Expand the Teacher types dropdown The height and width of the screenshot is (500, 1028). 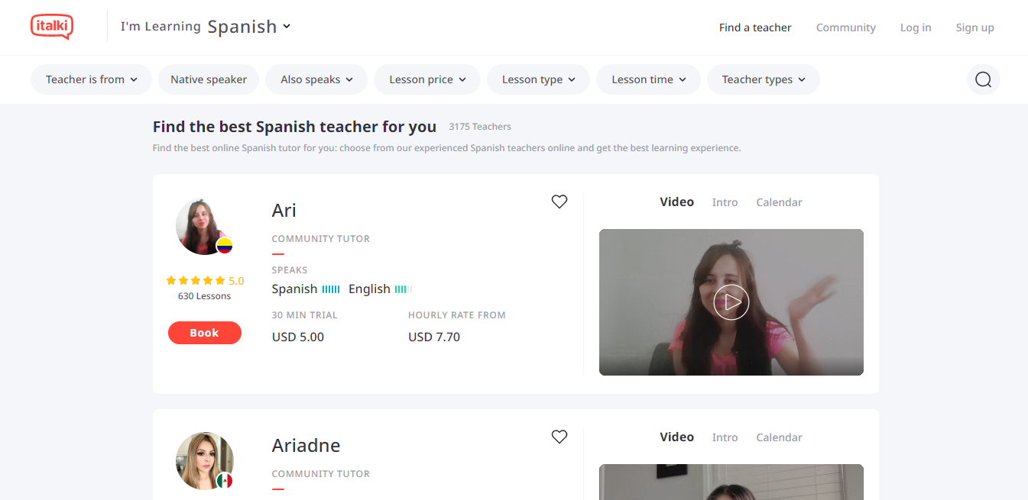(x=763, y=79)
